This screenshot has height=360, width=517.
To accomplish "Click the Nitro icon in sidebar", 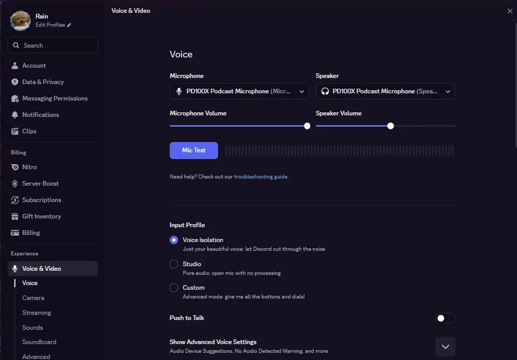I will tap(14, 167).
